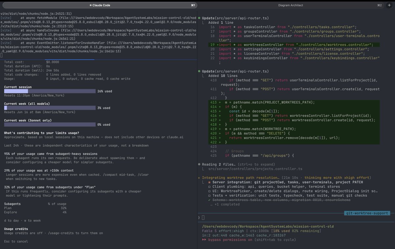Click the in-progress square for Server integration task
Image resolution: width=395 pixels, height=249 pixels.
pos(209,182)
